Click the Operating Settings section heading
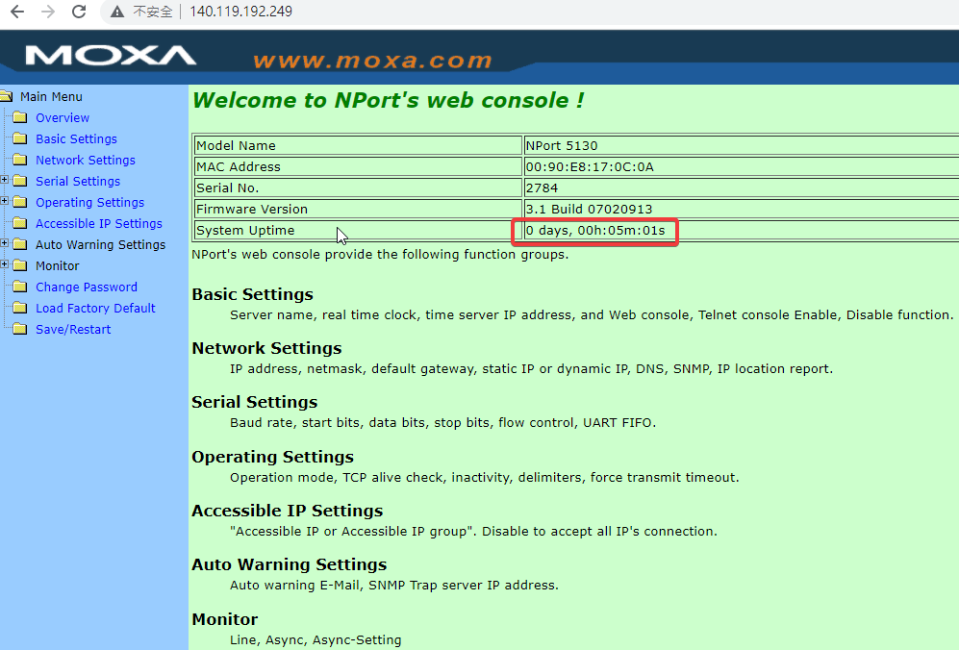 pyautogui.click(x=273, y=457)
